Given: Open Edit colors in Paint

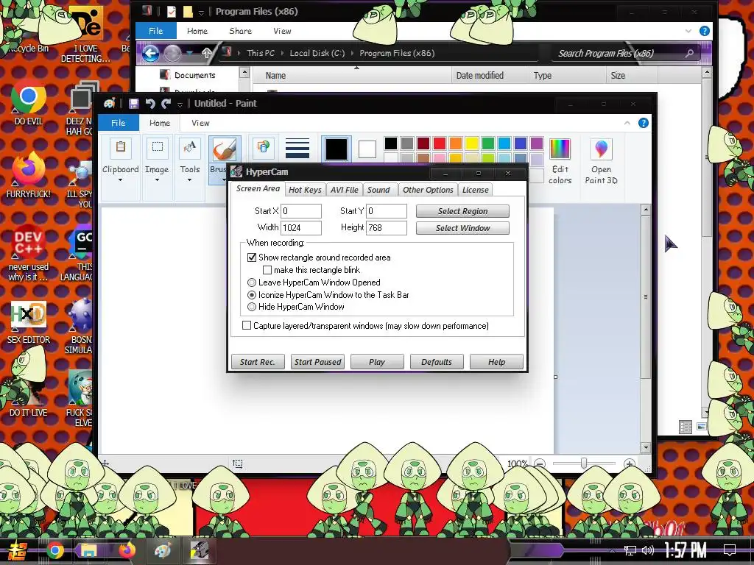Looking at the screenshot, I should (x=560, y=161).
